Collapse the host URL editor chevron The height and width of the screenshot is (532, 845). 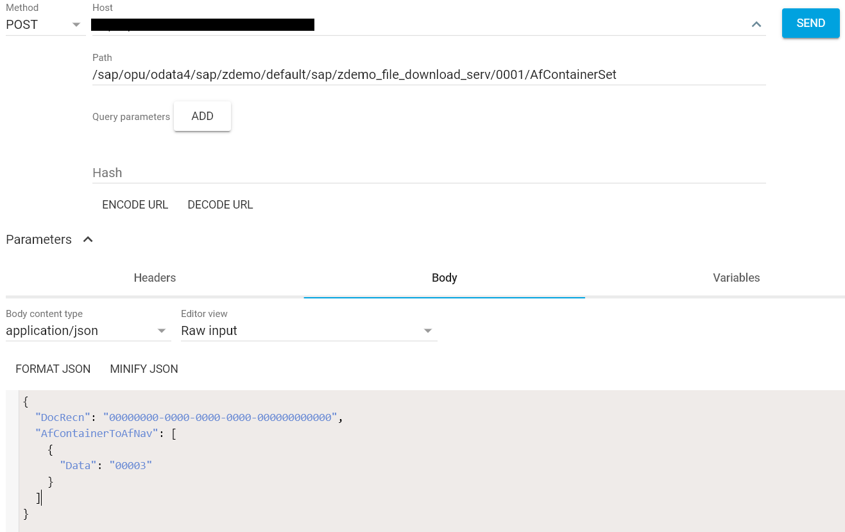pyautogui.click(x=756, y=24)
